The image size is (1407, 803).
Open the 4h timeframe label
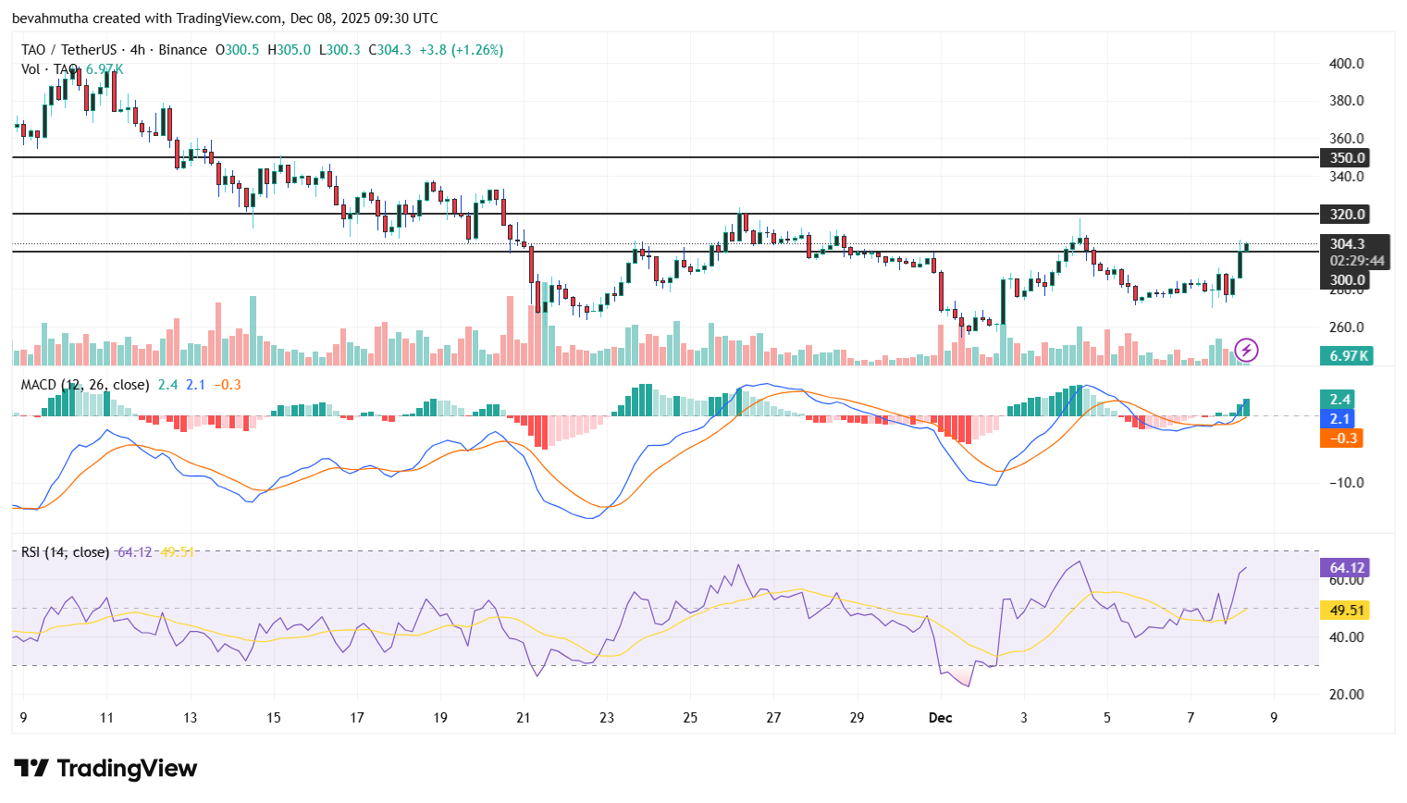pos(135,50)
